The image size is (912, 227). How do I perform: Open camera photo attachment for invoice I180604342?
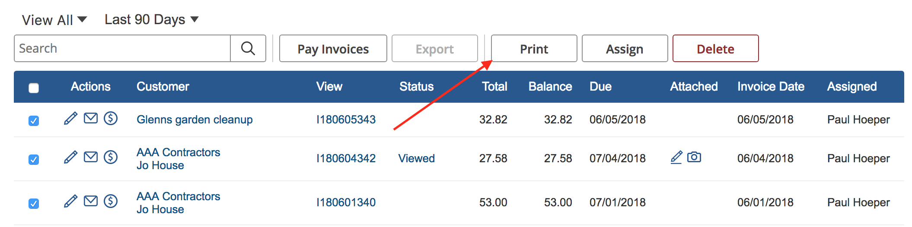pos(694,157)
